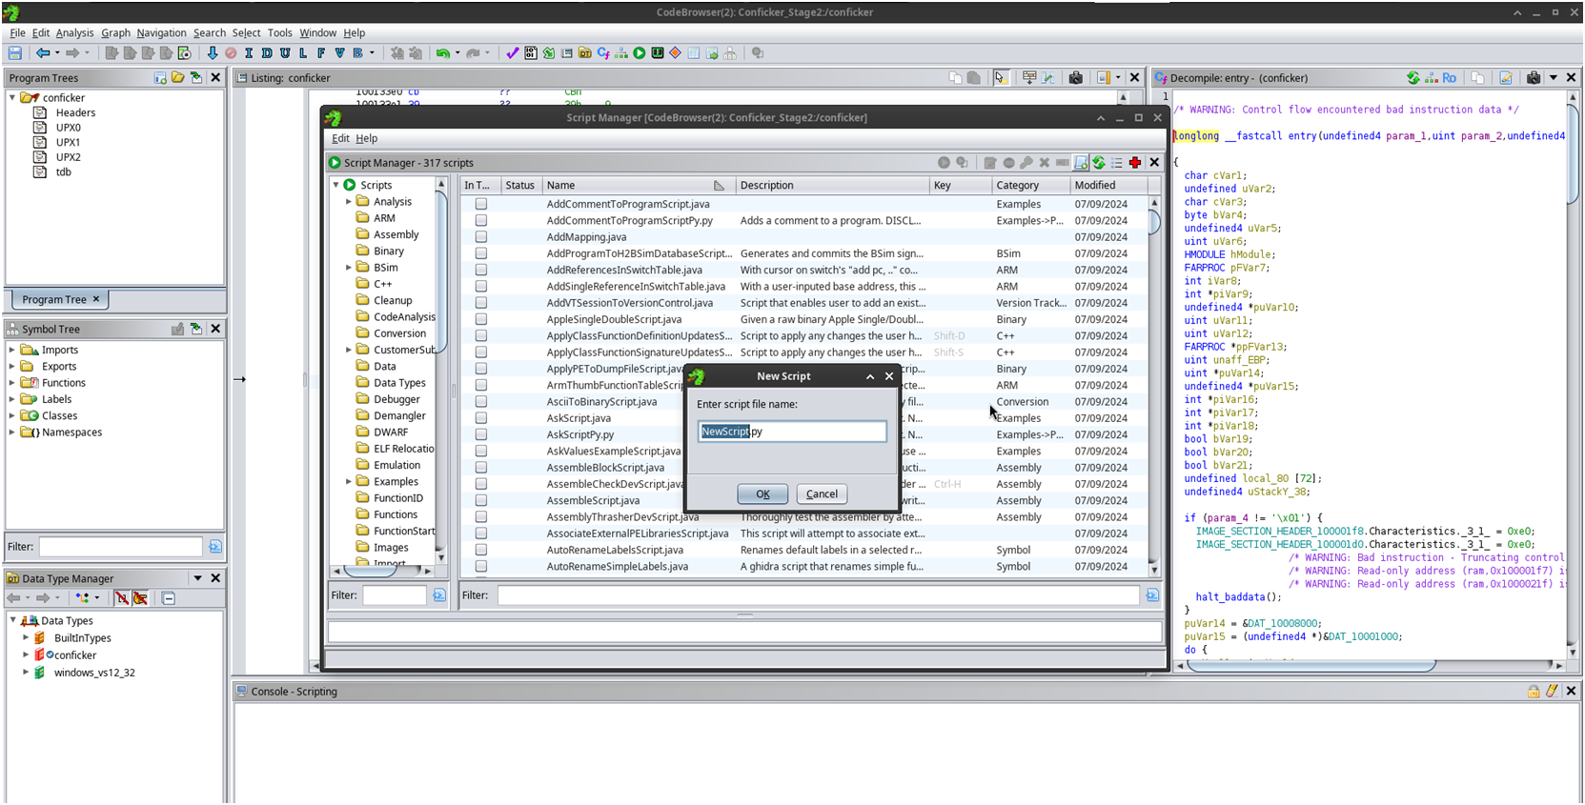Sort scripts by the Category column header
This screenshot has height=805, width=1585.
1029,186
